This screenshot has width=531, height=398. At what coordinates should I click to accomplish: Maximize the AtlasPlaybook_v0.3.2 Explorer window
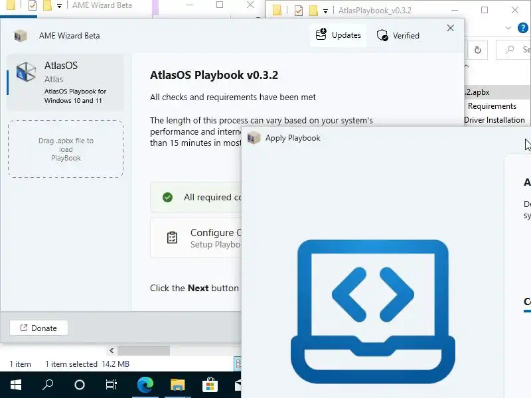(485, 10)
